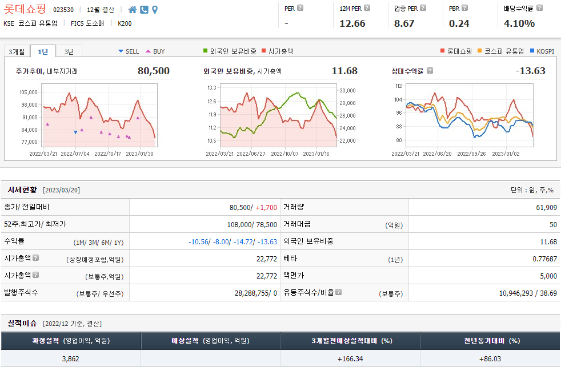561x371 pixels.
Task: Click the float shares value 10,946,293 / 38.69
Action: 528,293
